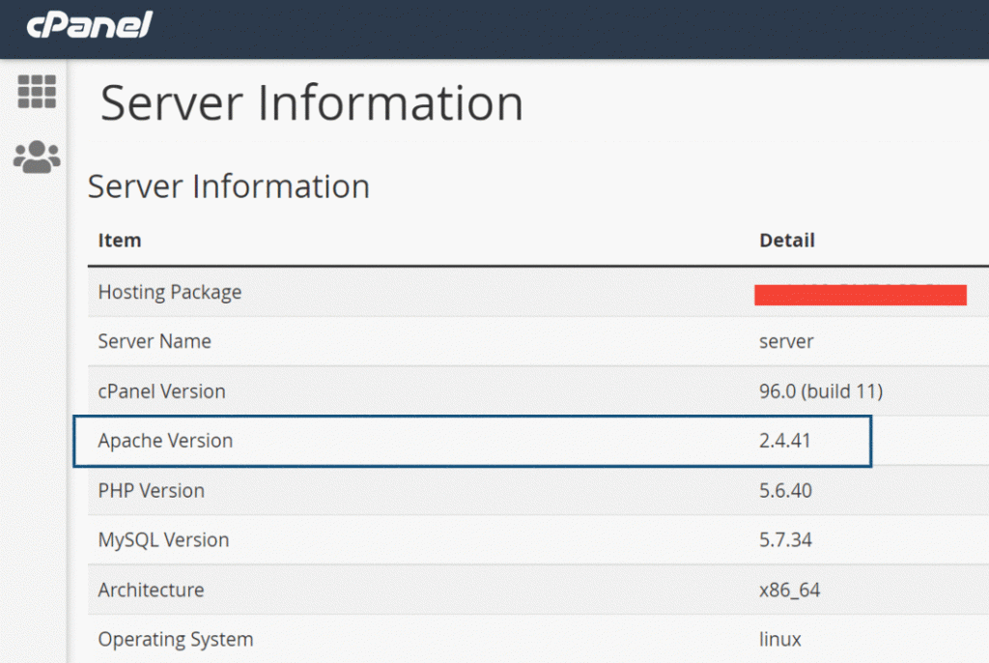Select the PHP Version row label
Viewport: 989px width, 663px height.
pyautogui.click(x=152, y=490)
